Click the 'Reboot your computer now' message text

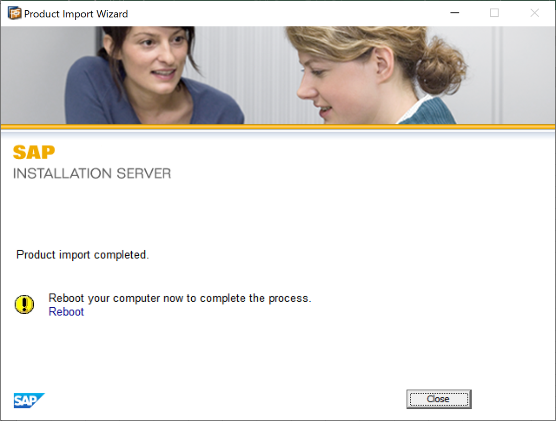coord(180,298)
